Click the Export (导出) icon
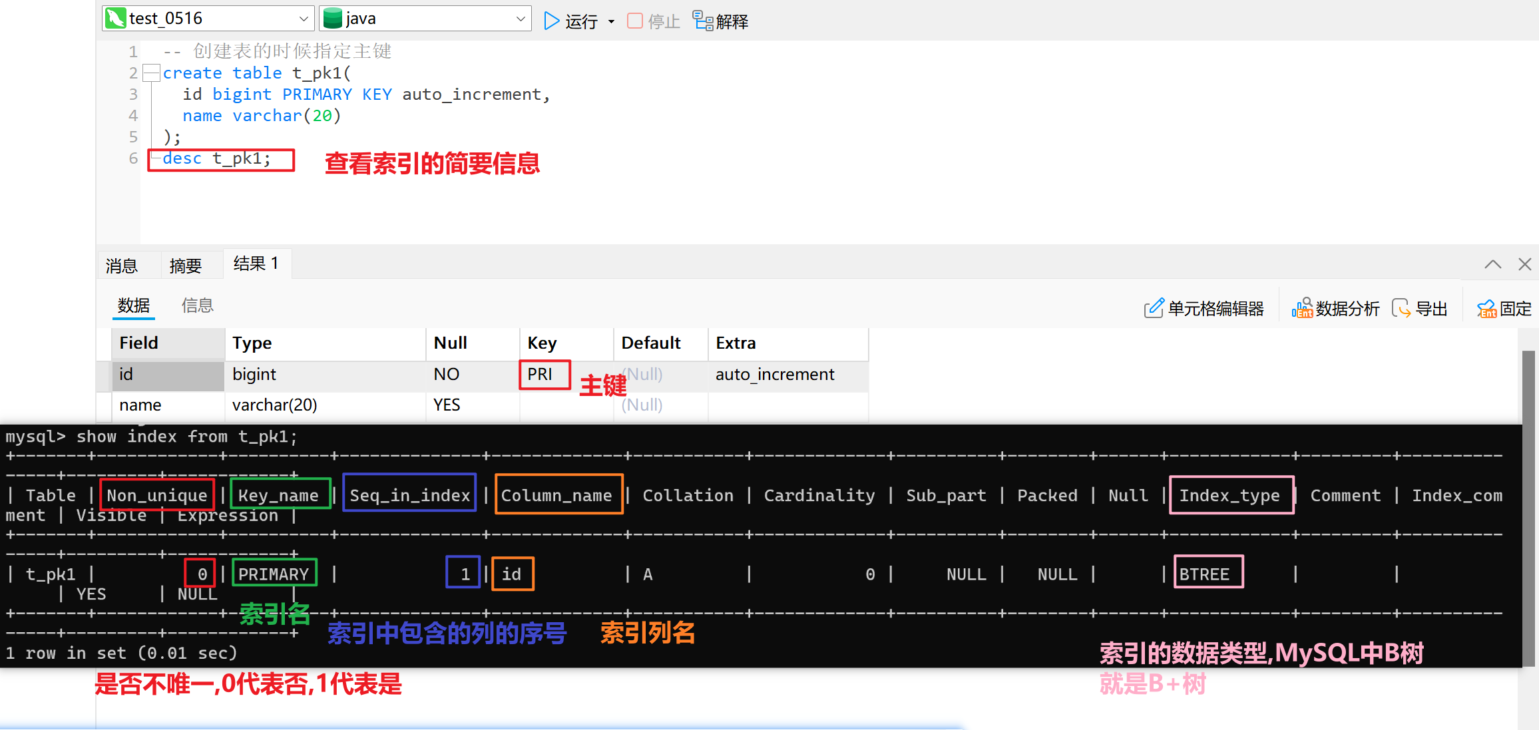1539x730 pixels. pos(1401,308)
